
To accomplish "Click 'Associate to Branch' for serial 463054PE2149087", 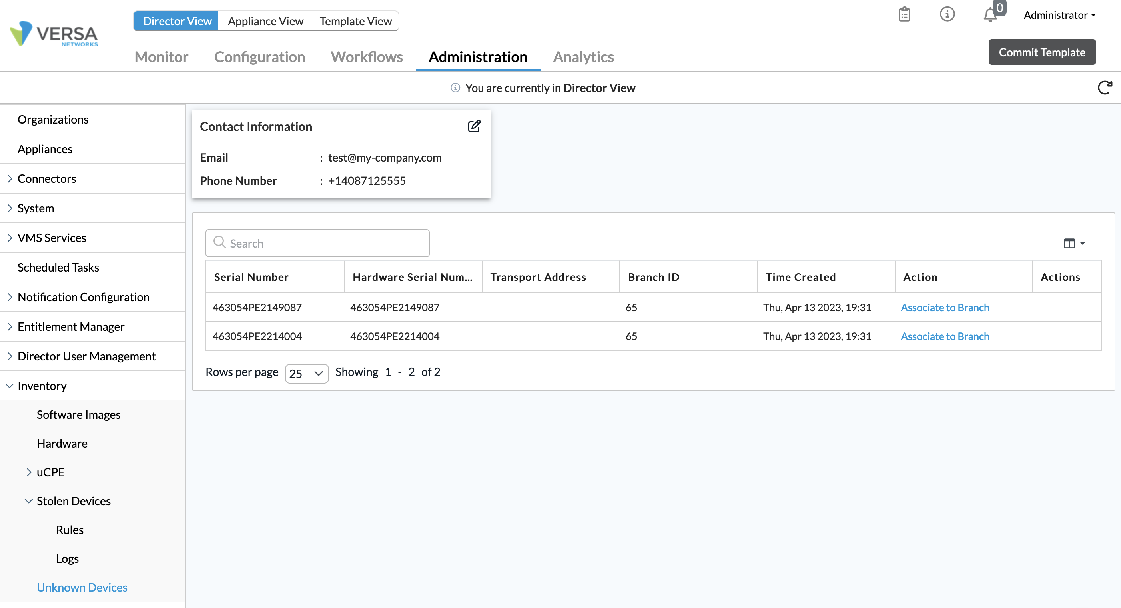I will point(944,307).
